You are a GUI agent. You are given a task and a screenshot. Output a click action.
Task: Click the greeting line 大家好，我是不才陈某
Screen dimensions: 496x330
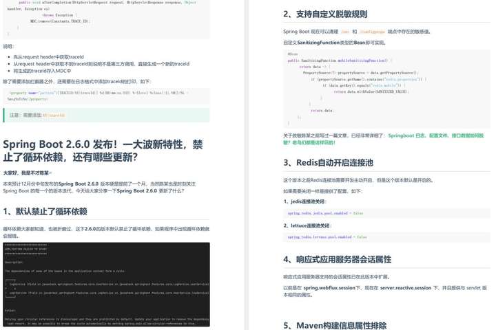28,173
